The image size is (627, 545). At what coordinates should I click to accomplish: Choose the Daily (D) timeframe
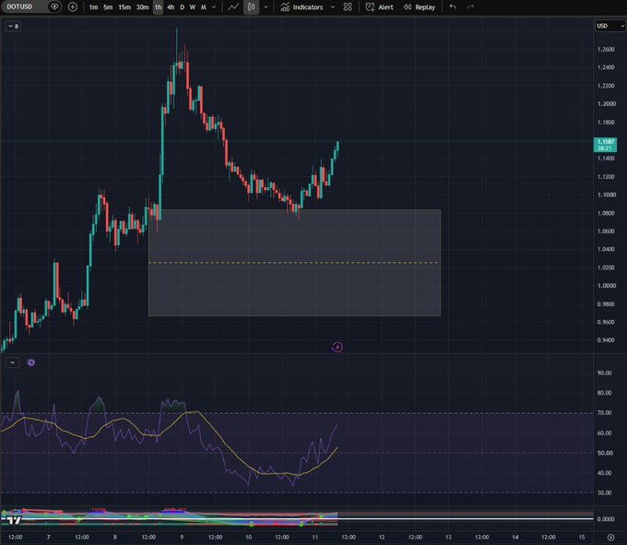tap(182, 7)
